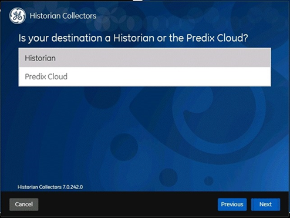Viewport: 290px width, 218px height.
Task: Click the version number text above Cancel
Action: [x=73, y=187]
